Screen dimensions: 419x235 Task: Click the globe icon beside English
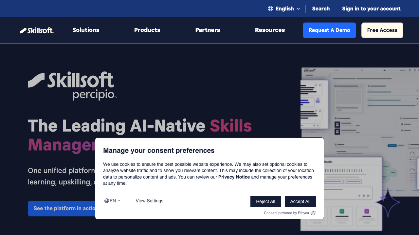pos(270,8)
